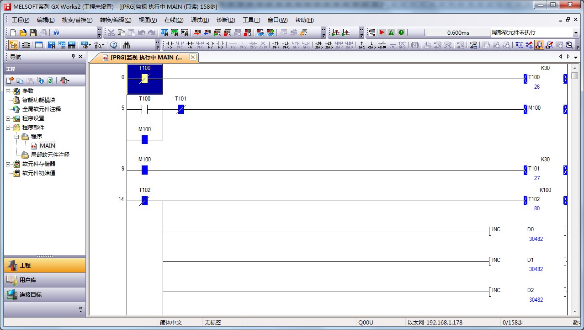Open GX Works2 help question icon

pos(56,32)
